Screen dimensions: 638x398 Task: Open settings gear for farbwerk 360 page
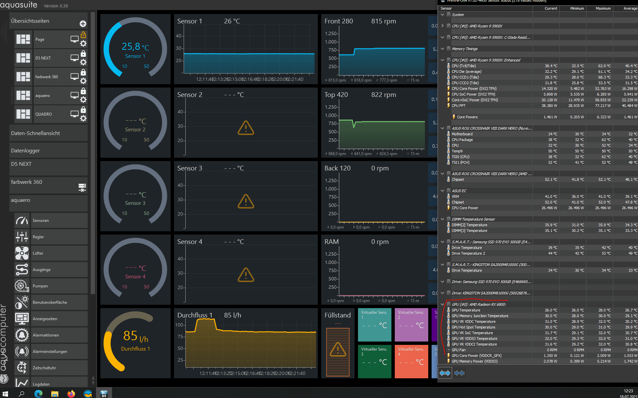(83, 81)
